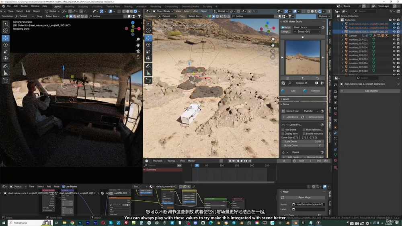Click Add Modifier button
This screenshot has width=402, height=226.
point(370,91)
